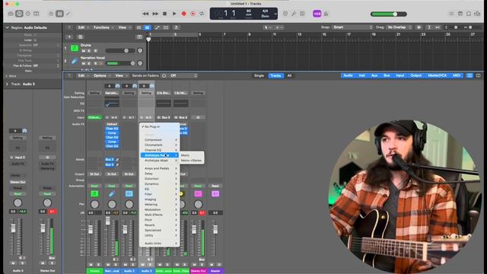Click the Stop transport button
This screenshot has width=487, height=274.
(165, 14)
